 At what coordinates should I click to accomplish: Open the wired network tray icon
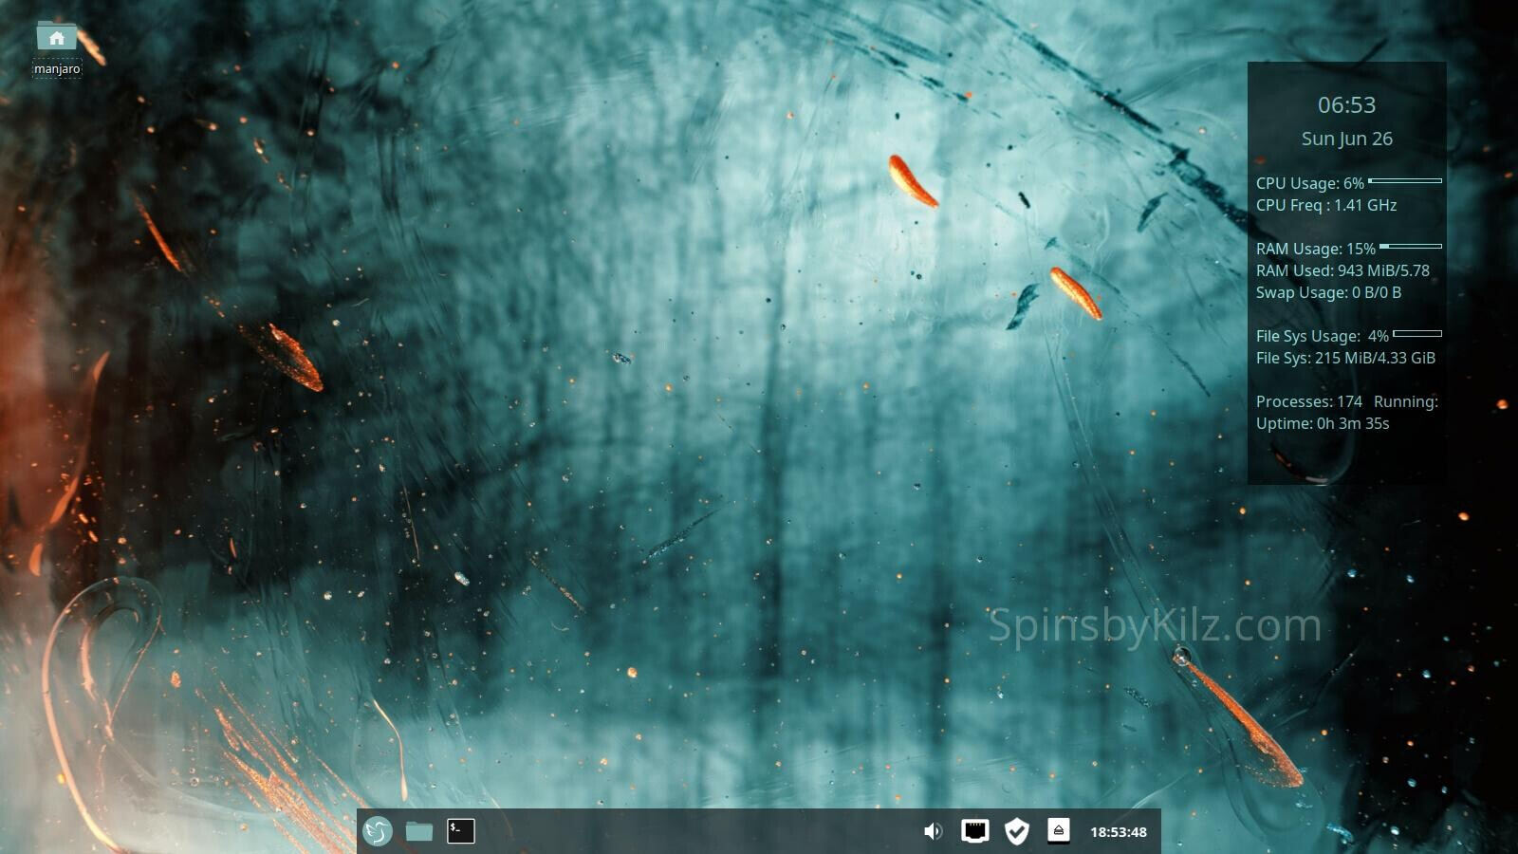(x=974, y=831)
